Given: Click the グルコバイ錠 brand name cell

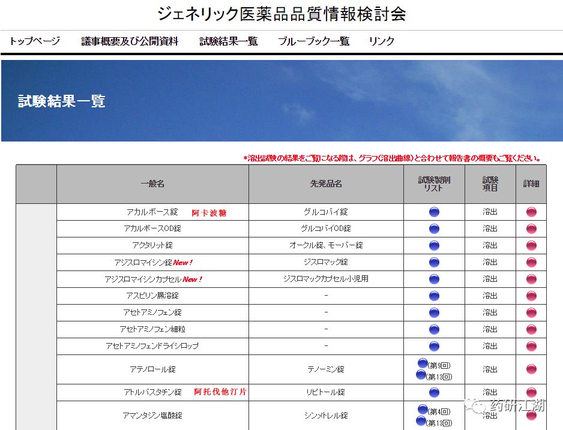Looking at the screenshot, I should tap(326, 212).
